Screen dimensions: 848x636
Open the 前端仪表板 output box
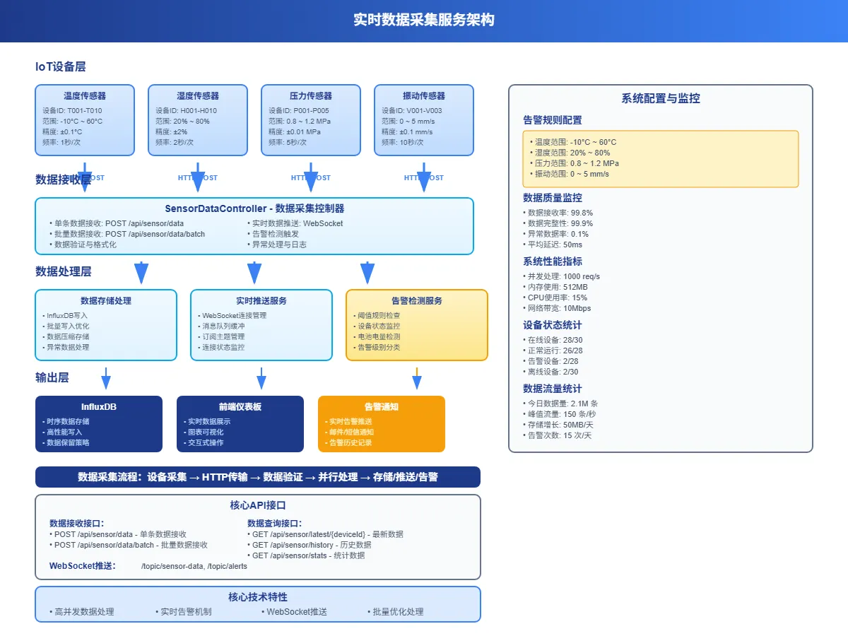pos(240,424)
